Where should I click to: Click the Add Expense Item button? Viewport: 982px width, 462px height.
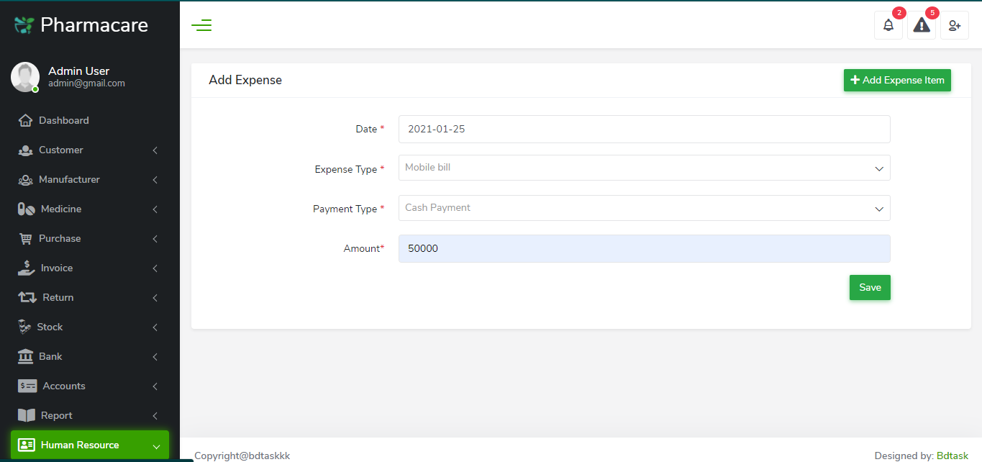(x=897, y=81)
